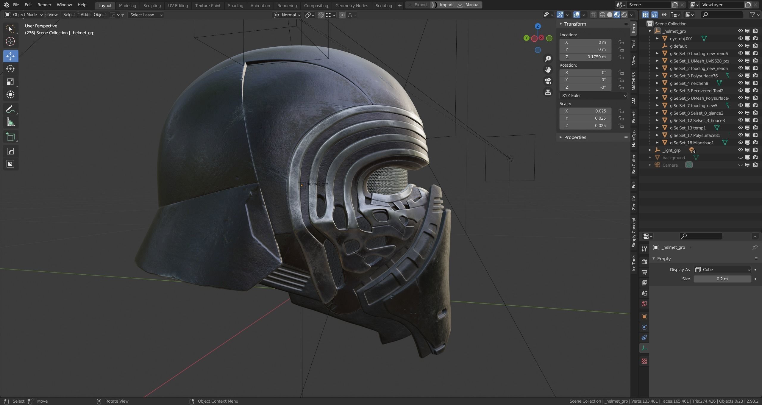Image resolution: width=762 pixels, height=405 pixels.
Task: Disable render for _helmet_grp camera icon
Action: [x=755, y=31]
